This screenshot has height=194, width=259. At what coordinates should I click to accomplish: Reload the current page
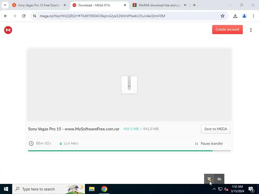(24, 16)
